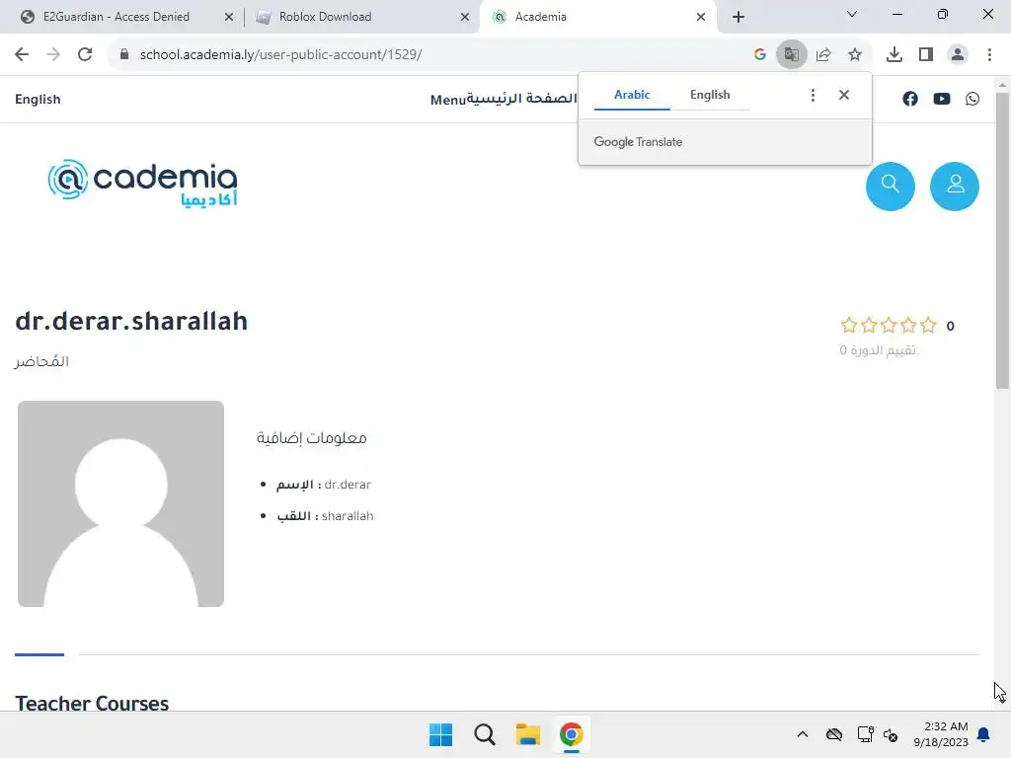Click the المُحاضر role label
Screen dimensions: 1011x758
pyautogui.click(x=41, y=361)
